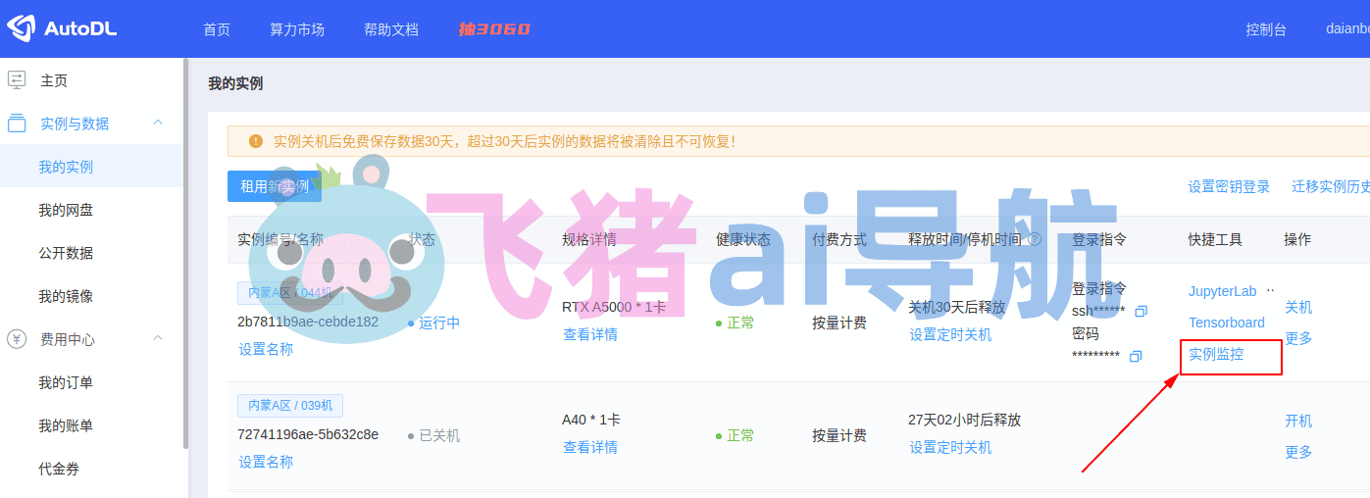Click the 实例与数据 sidebar icon
The image size is (1370, 498).
coord(17,124)
